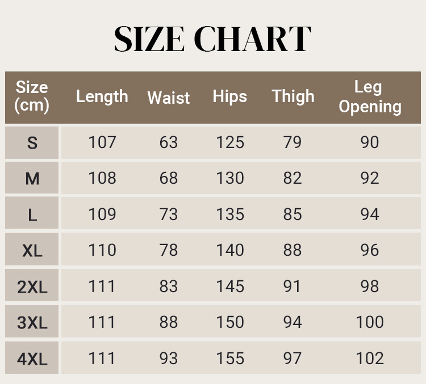Select the Leg Opening column header
Screen dimensions: 426x384
(x=370, y=97)
